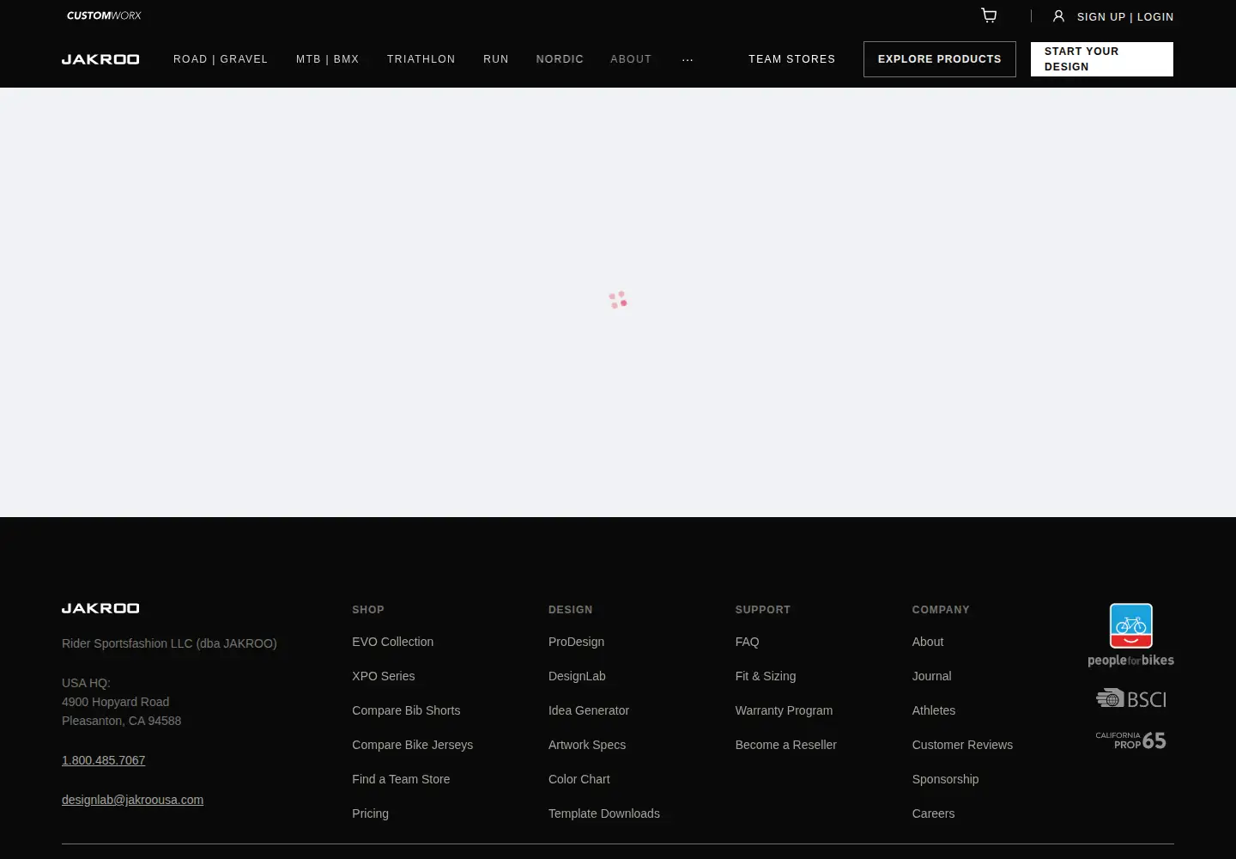Viewport: 1236px width, 859px height.
Task: Open the Run menu
Action: tap(496, 59)
